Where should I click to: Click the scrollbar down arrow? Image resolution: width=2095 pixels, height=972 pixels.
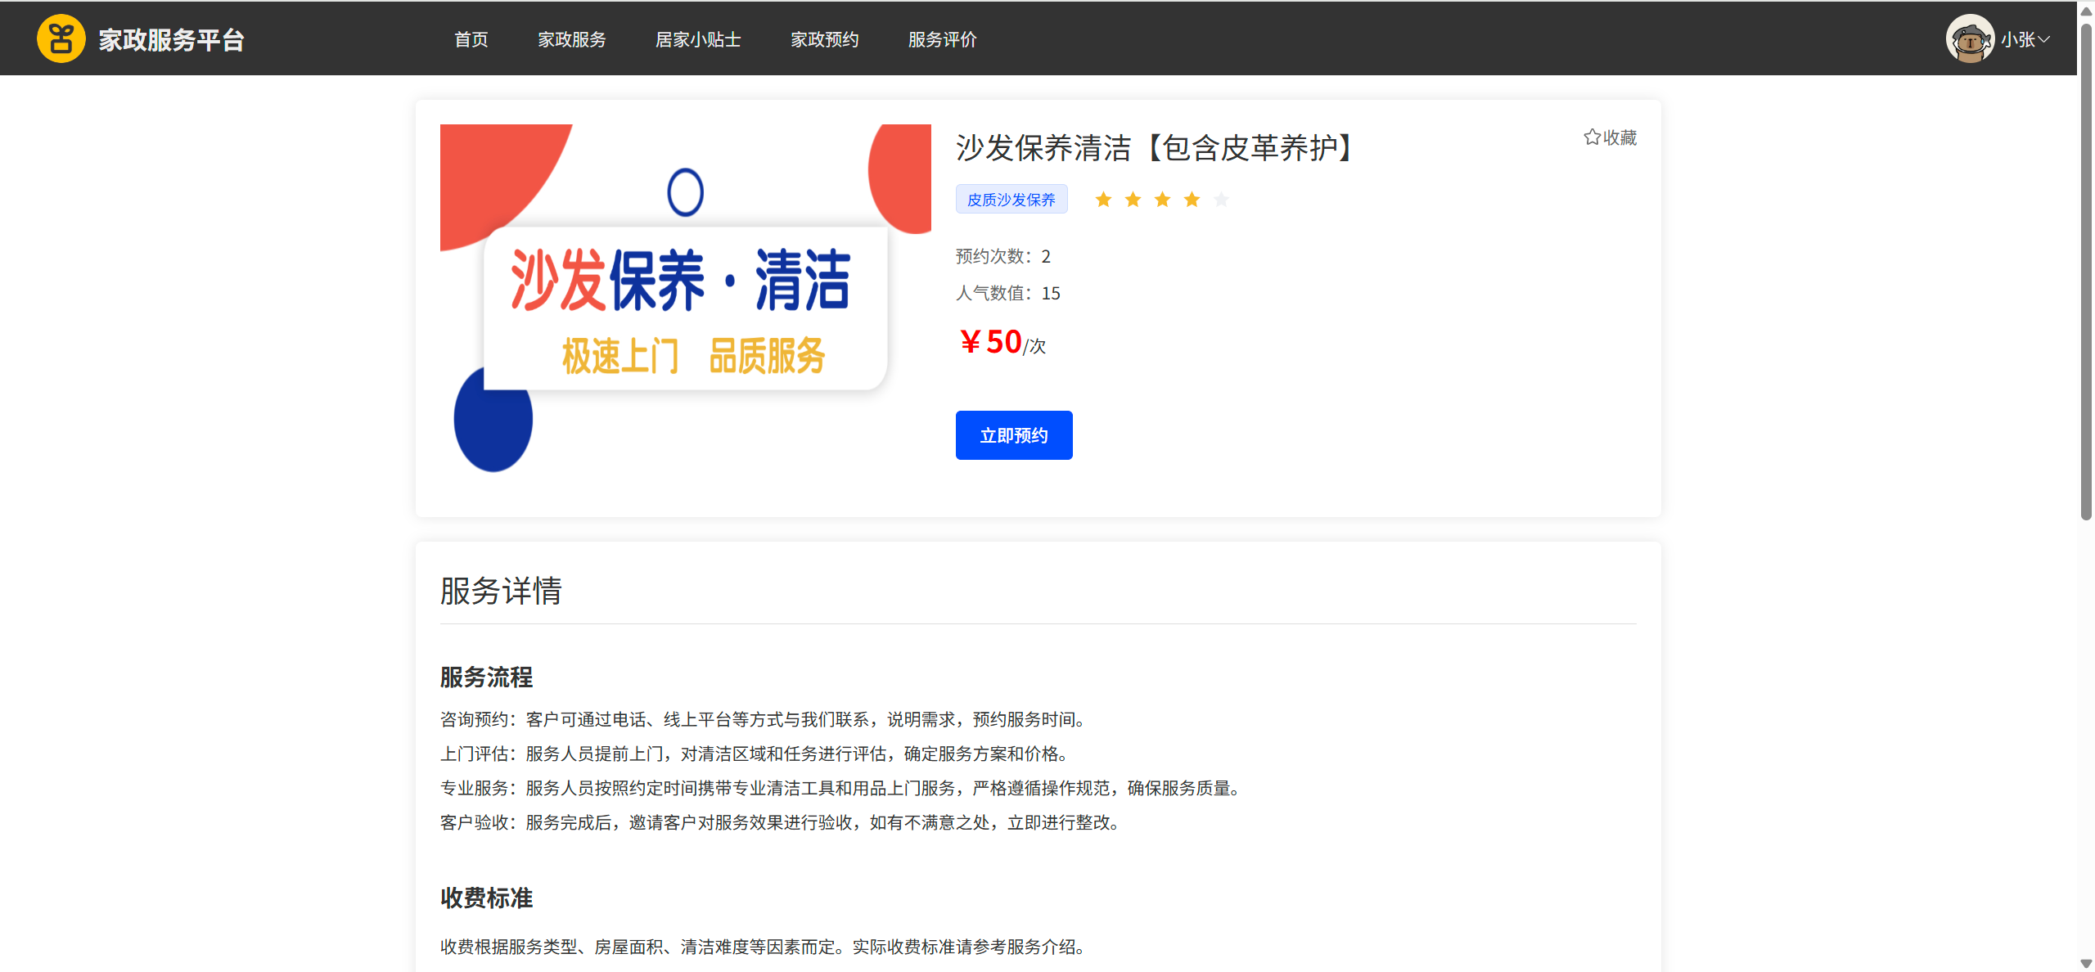coord(2086,964)
